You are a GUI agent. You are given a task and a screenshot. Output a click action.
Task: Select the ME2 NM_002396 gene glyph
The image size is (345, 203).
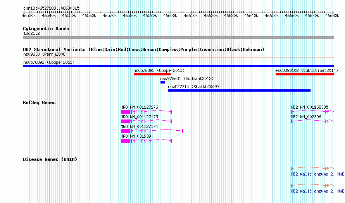tap(312, 121)
